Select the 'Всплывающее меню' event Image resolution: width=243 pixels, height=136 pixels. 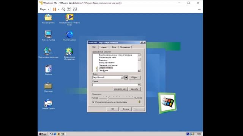point(107,57)
